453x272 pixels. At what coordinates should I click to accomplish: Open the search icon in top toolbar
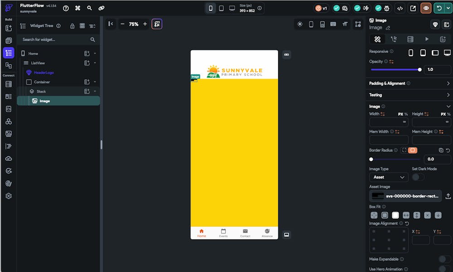click(90, 8)
